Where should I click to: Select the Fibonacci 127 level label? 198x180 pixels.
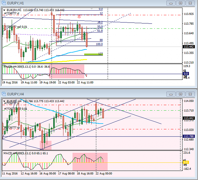pos(100,54)
